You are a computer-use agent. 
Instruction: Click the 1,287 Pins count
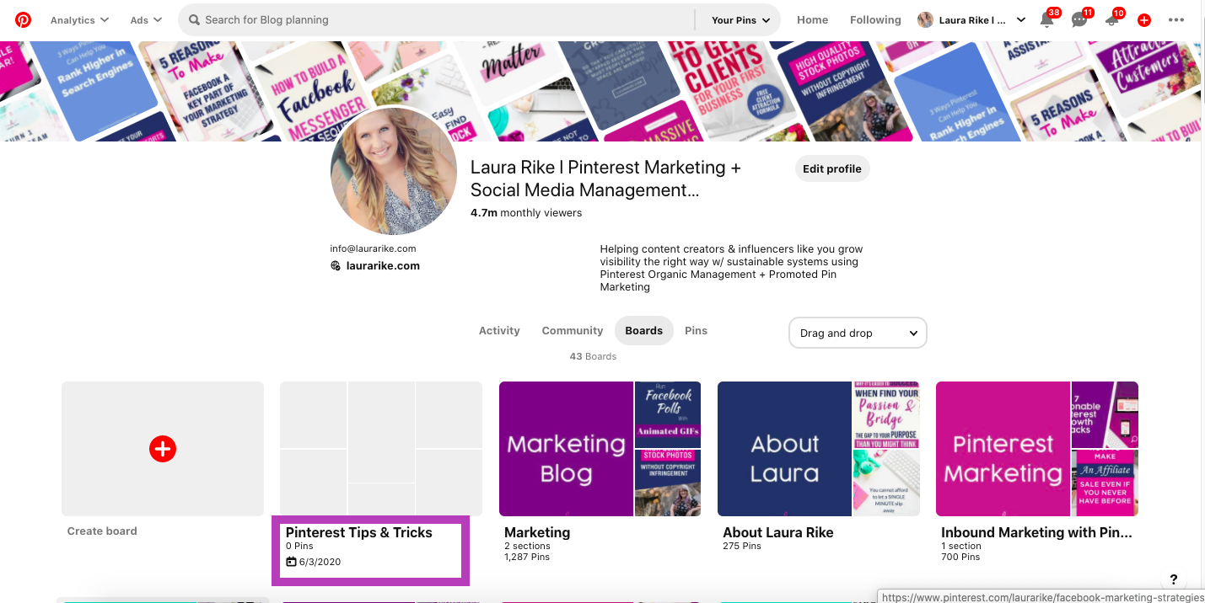[527, 557]
